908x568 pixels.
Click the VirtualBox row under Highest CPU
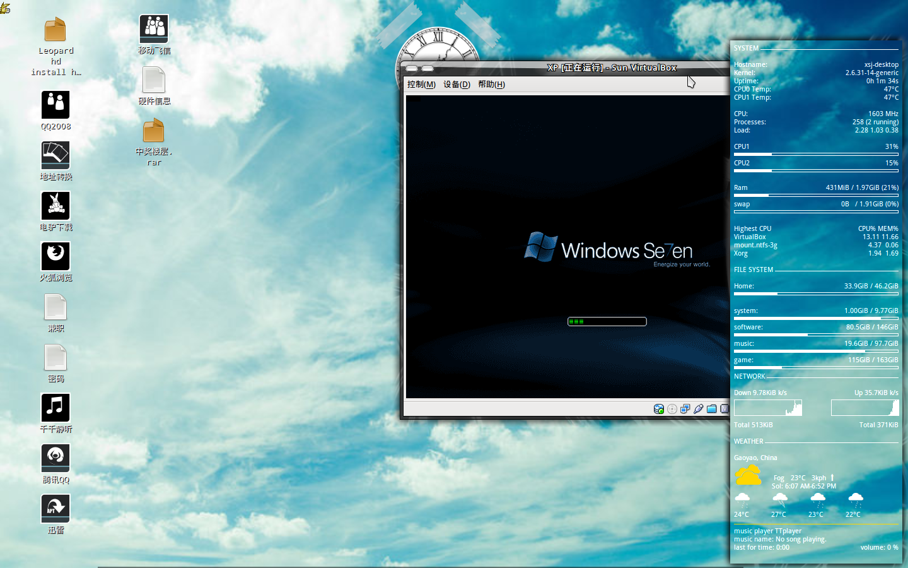[816, 237]
